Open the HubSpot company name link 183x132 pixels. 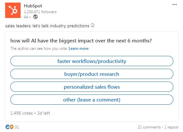(33, 6)
